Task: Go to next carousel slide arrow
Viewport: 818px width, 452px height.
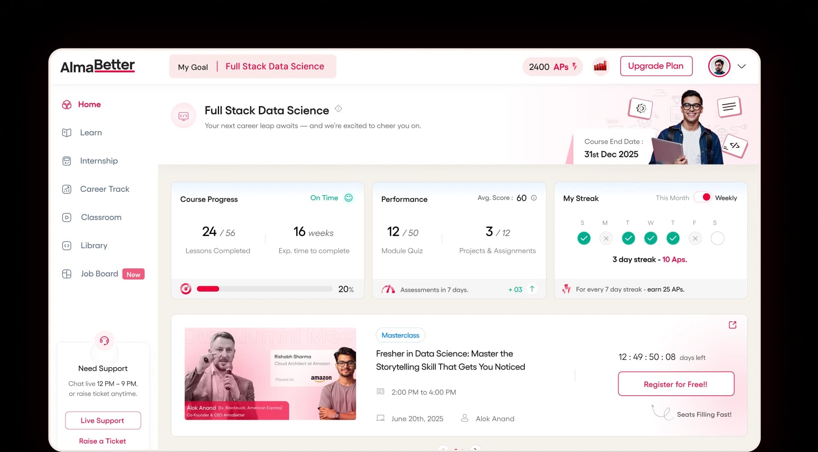Action: [x=475, y=448]
